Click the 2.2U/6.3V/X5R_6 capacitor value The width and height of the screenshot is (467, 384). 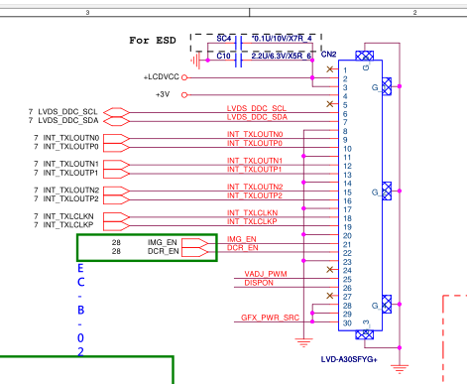point(282,56)
